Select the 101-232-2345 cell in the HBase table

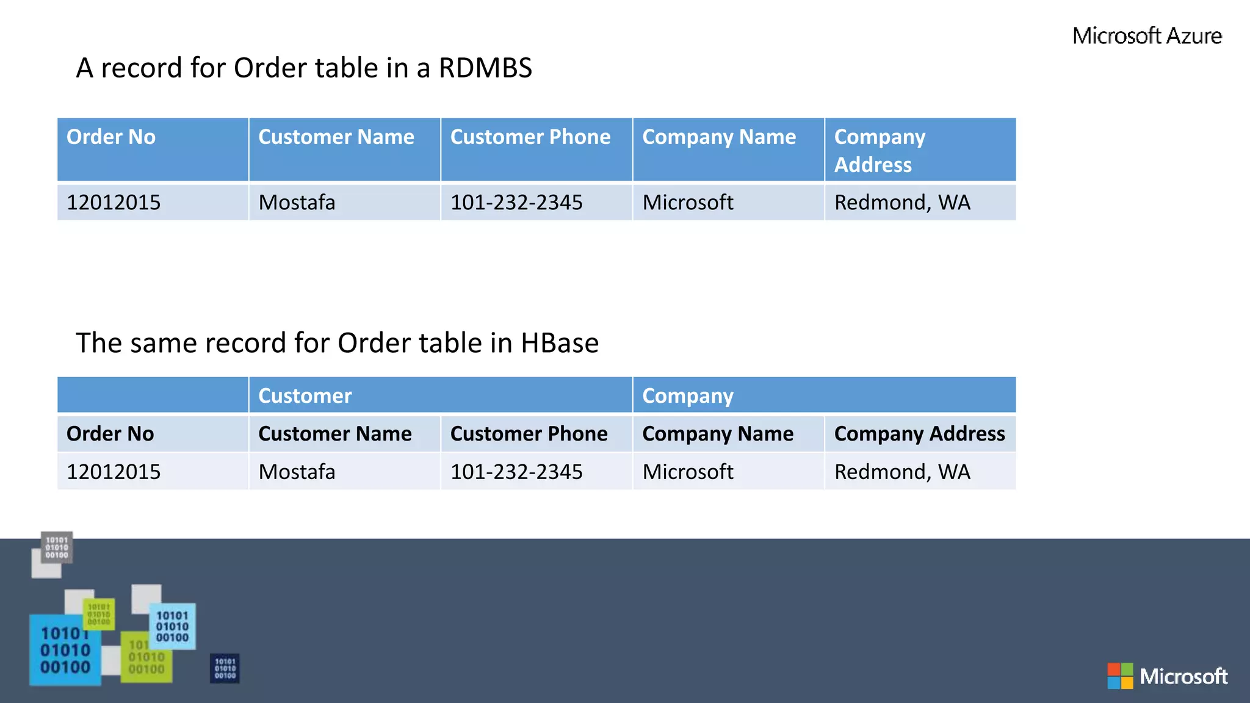[x=536, y=471]
